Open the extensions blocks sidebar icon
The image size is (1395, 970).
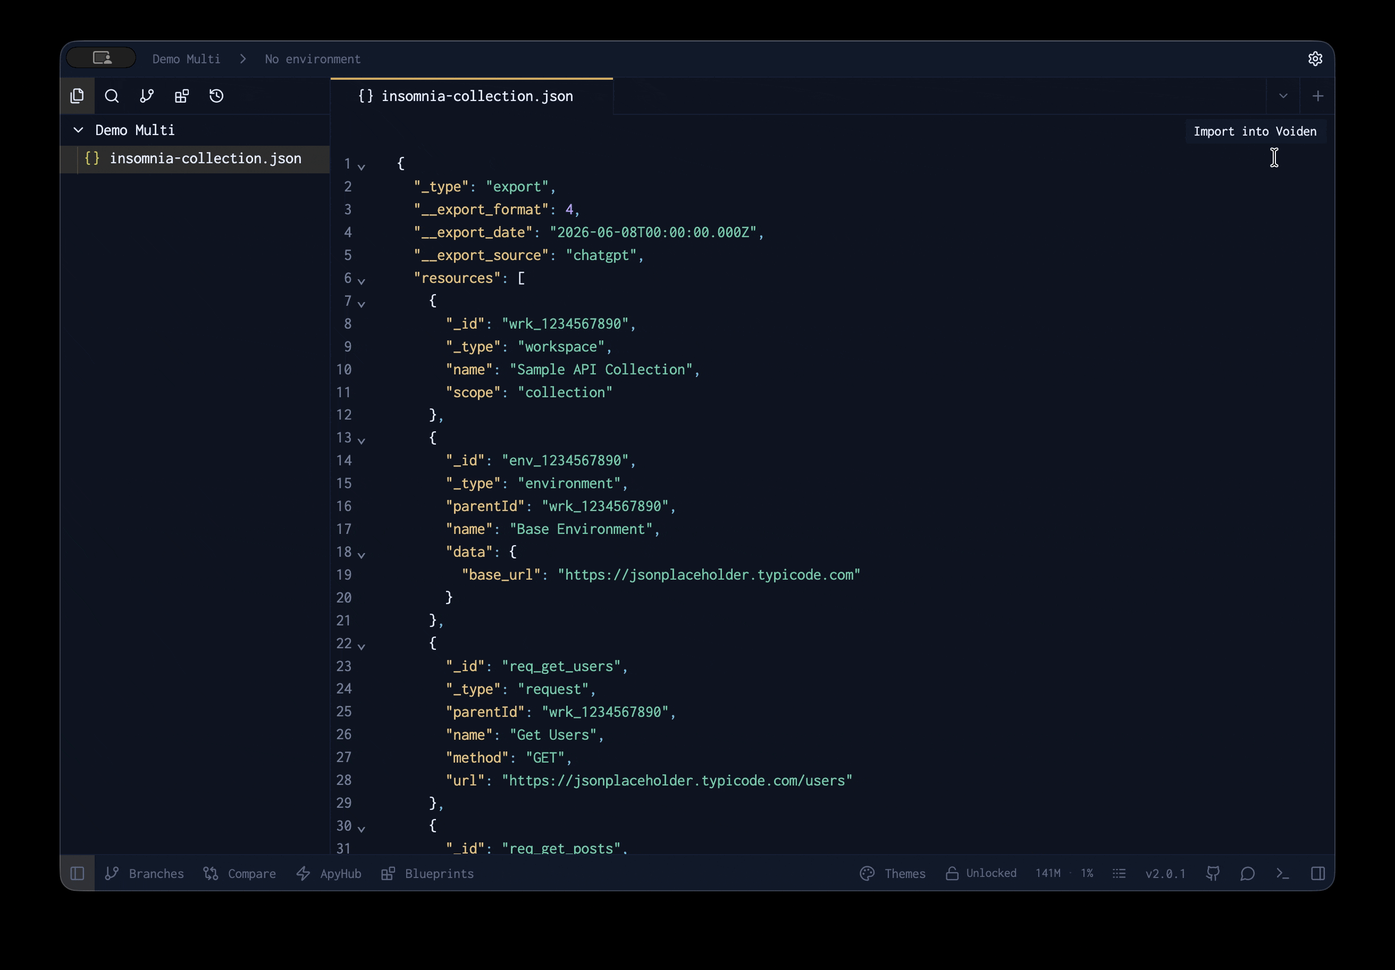click(182, 96)
